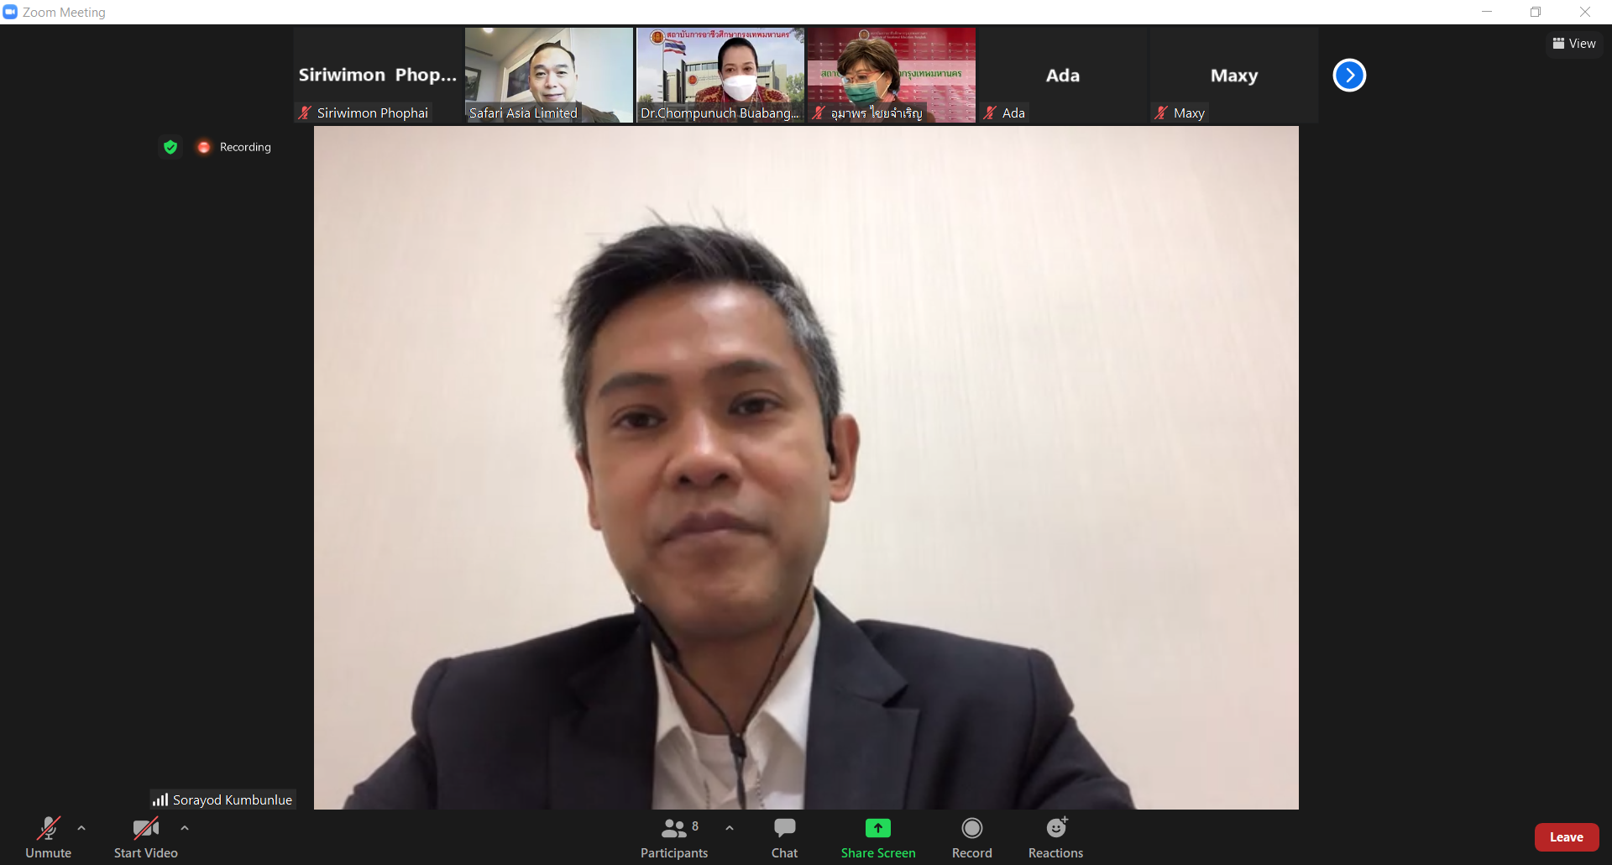Click the green encryption shield icon
This screenshot has height=865, width=1612.
(170, 147)
